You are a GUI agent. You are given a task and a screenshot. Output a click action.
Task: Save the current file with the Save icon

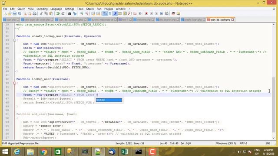click(x=14, y=13)
